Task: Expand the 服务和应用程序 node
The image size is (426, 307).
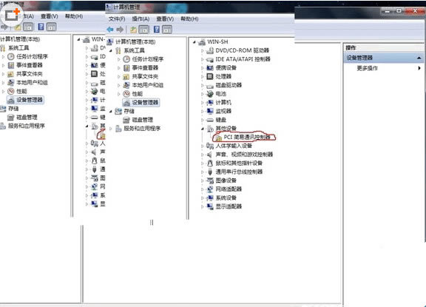Action: coord(111,129)
